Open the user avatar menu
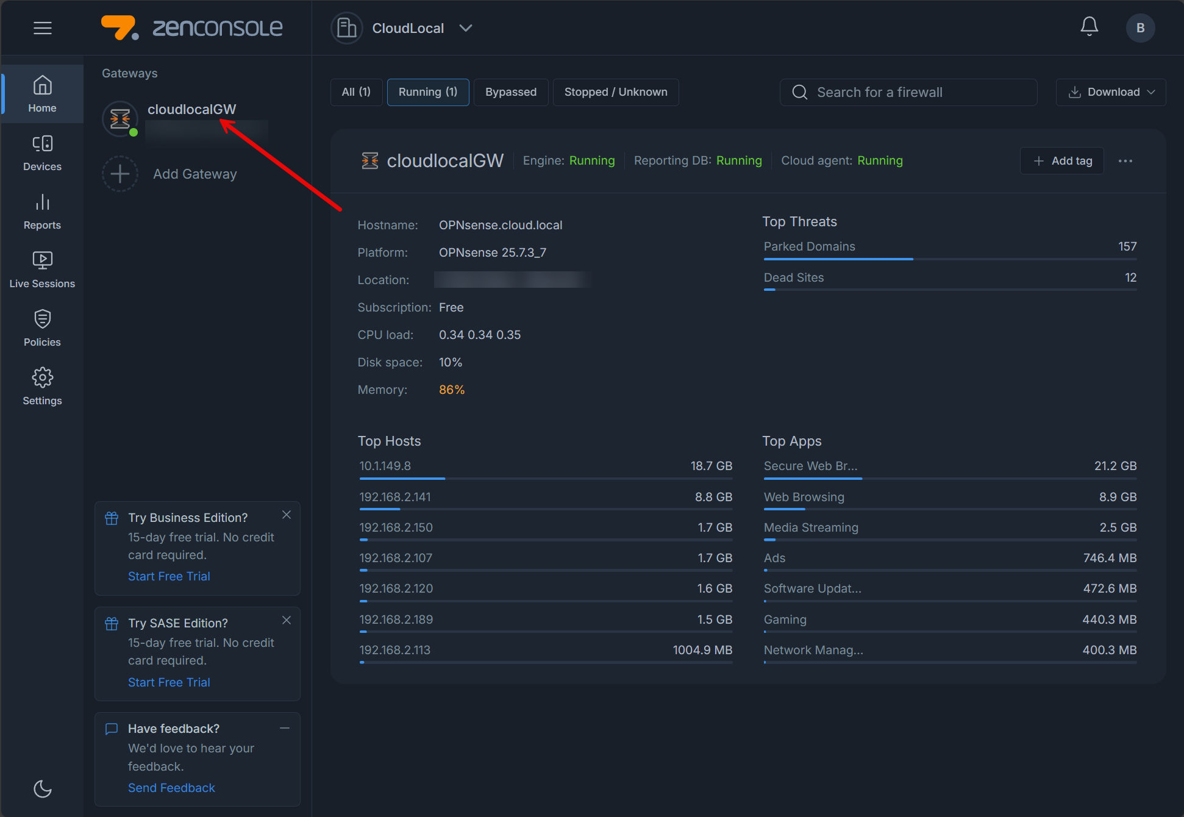This screenshot has width=1184, height=817. [x=1139, y=27]
